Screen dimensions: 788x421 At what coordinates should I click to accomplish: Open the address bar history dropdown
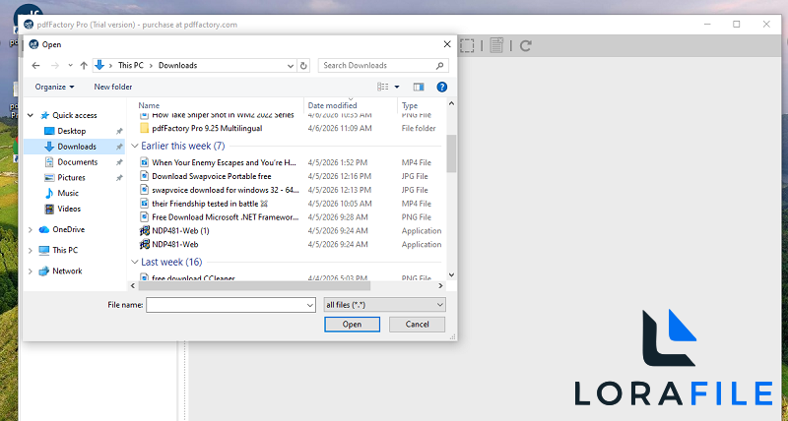[x=290, y=66]
